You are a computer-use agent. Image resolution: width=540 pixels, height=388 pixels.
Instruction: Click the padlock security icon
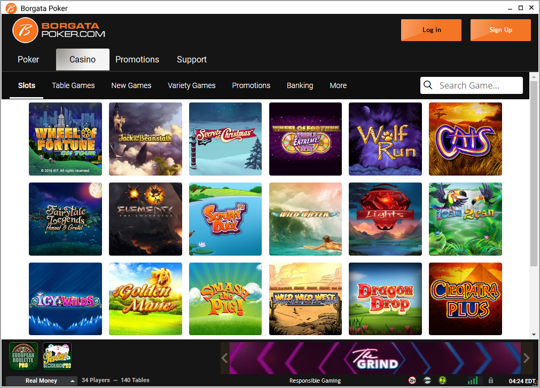491,380
